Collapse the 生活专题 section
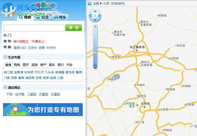The width and height of the screenshot is (197, 136). [x=5, y=57]
